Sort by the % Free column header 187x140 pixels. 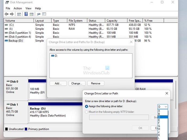[x=153, y=21]
